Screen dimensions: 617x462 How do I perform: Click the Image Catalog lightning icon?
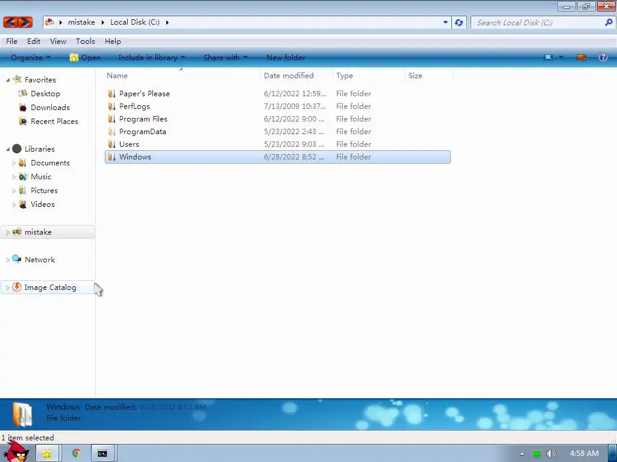(16, 287)
